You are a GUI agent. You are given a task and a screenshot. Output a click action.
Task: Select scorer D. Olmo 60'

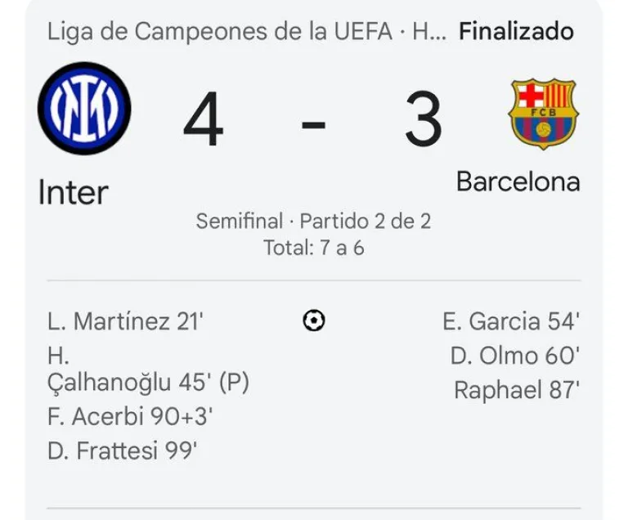[x=514, y=356]
